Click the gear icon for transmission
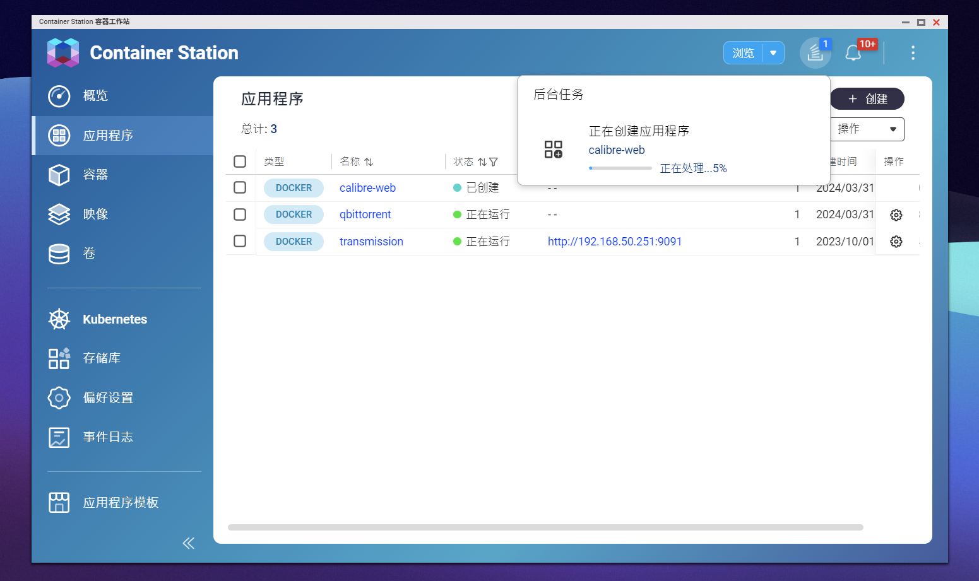 (x=896, y=242)
